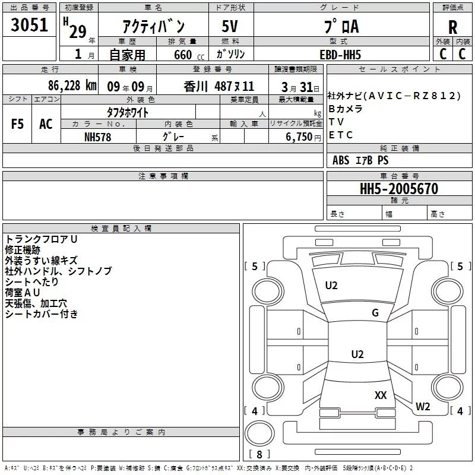Screen dimensions: 475x475
Task: Click the car name アクティバン
Action: tap(153, 26)
